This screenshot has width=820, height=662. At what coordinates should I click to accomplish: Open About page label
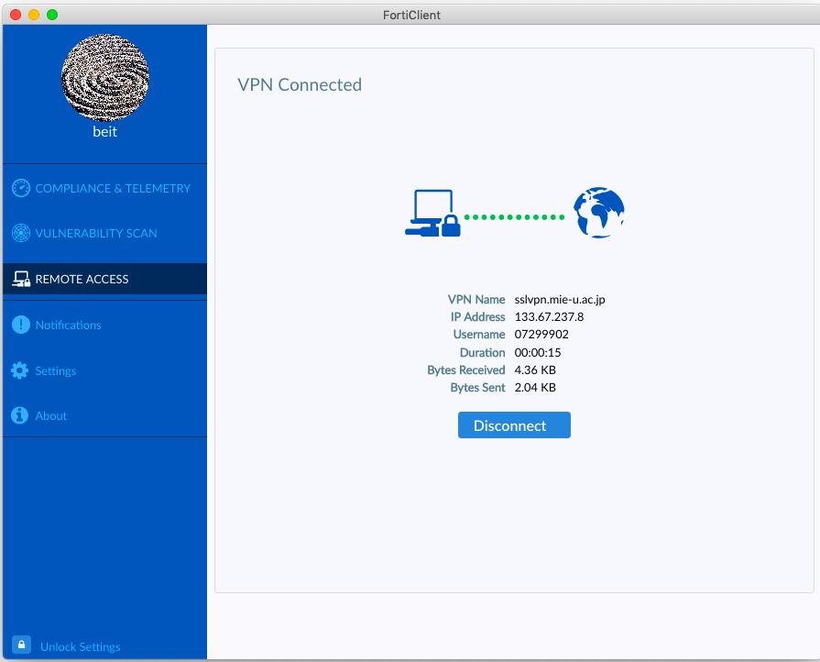click(50, 416)
